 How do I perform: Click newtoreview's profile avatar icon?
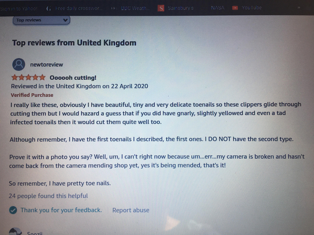click(19, 64)
